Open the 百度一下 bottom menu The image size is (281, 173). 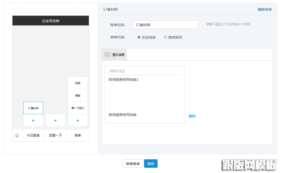click(x=55, y=135)
